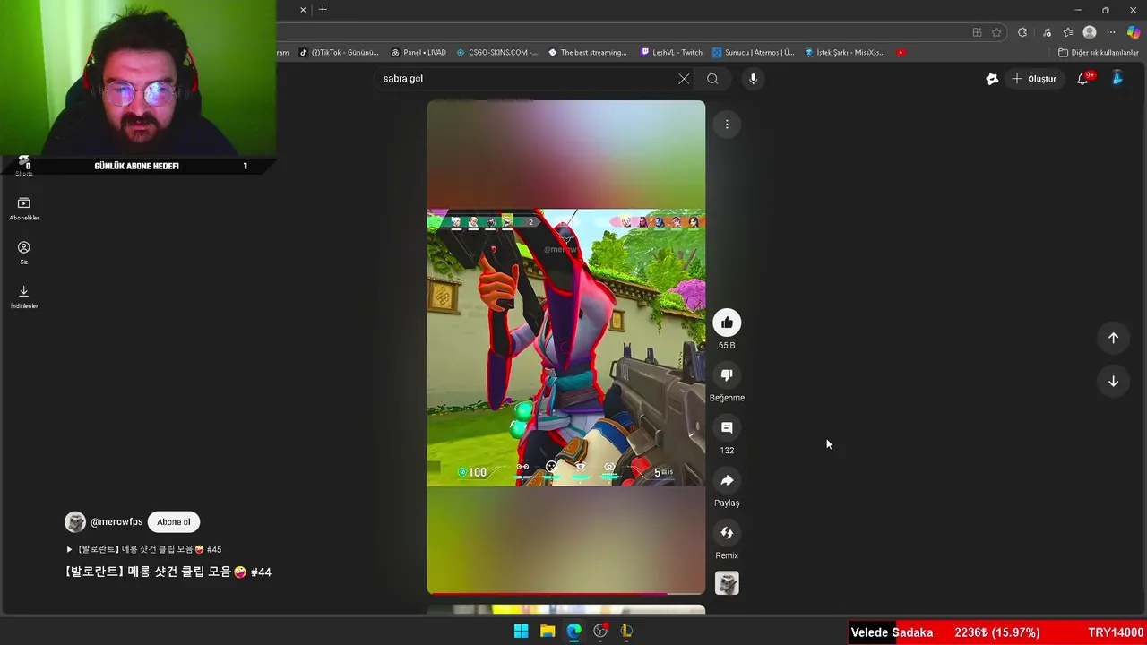Clear the search text with X

(x=684, y=79)
